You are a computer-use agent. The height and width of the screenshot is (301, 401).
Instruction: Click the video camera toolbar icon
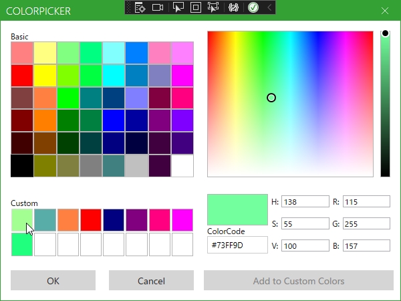point(158,7)
